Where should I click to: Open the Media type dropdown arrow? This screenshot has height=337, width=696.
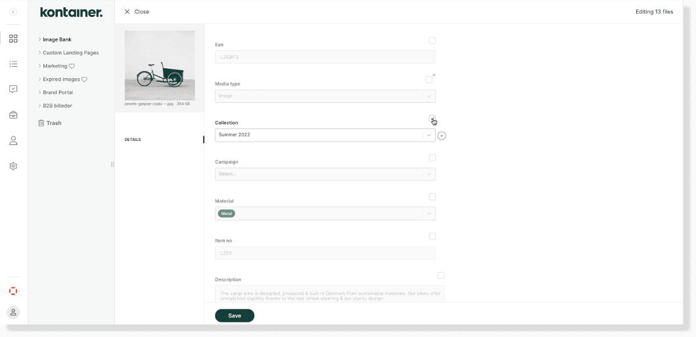[x=429, y=96]
